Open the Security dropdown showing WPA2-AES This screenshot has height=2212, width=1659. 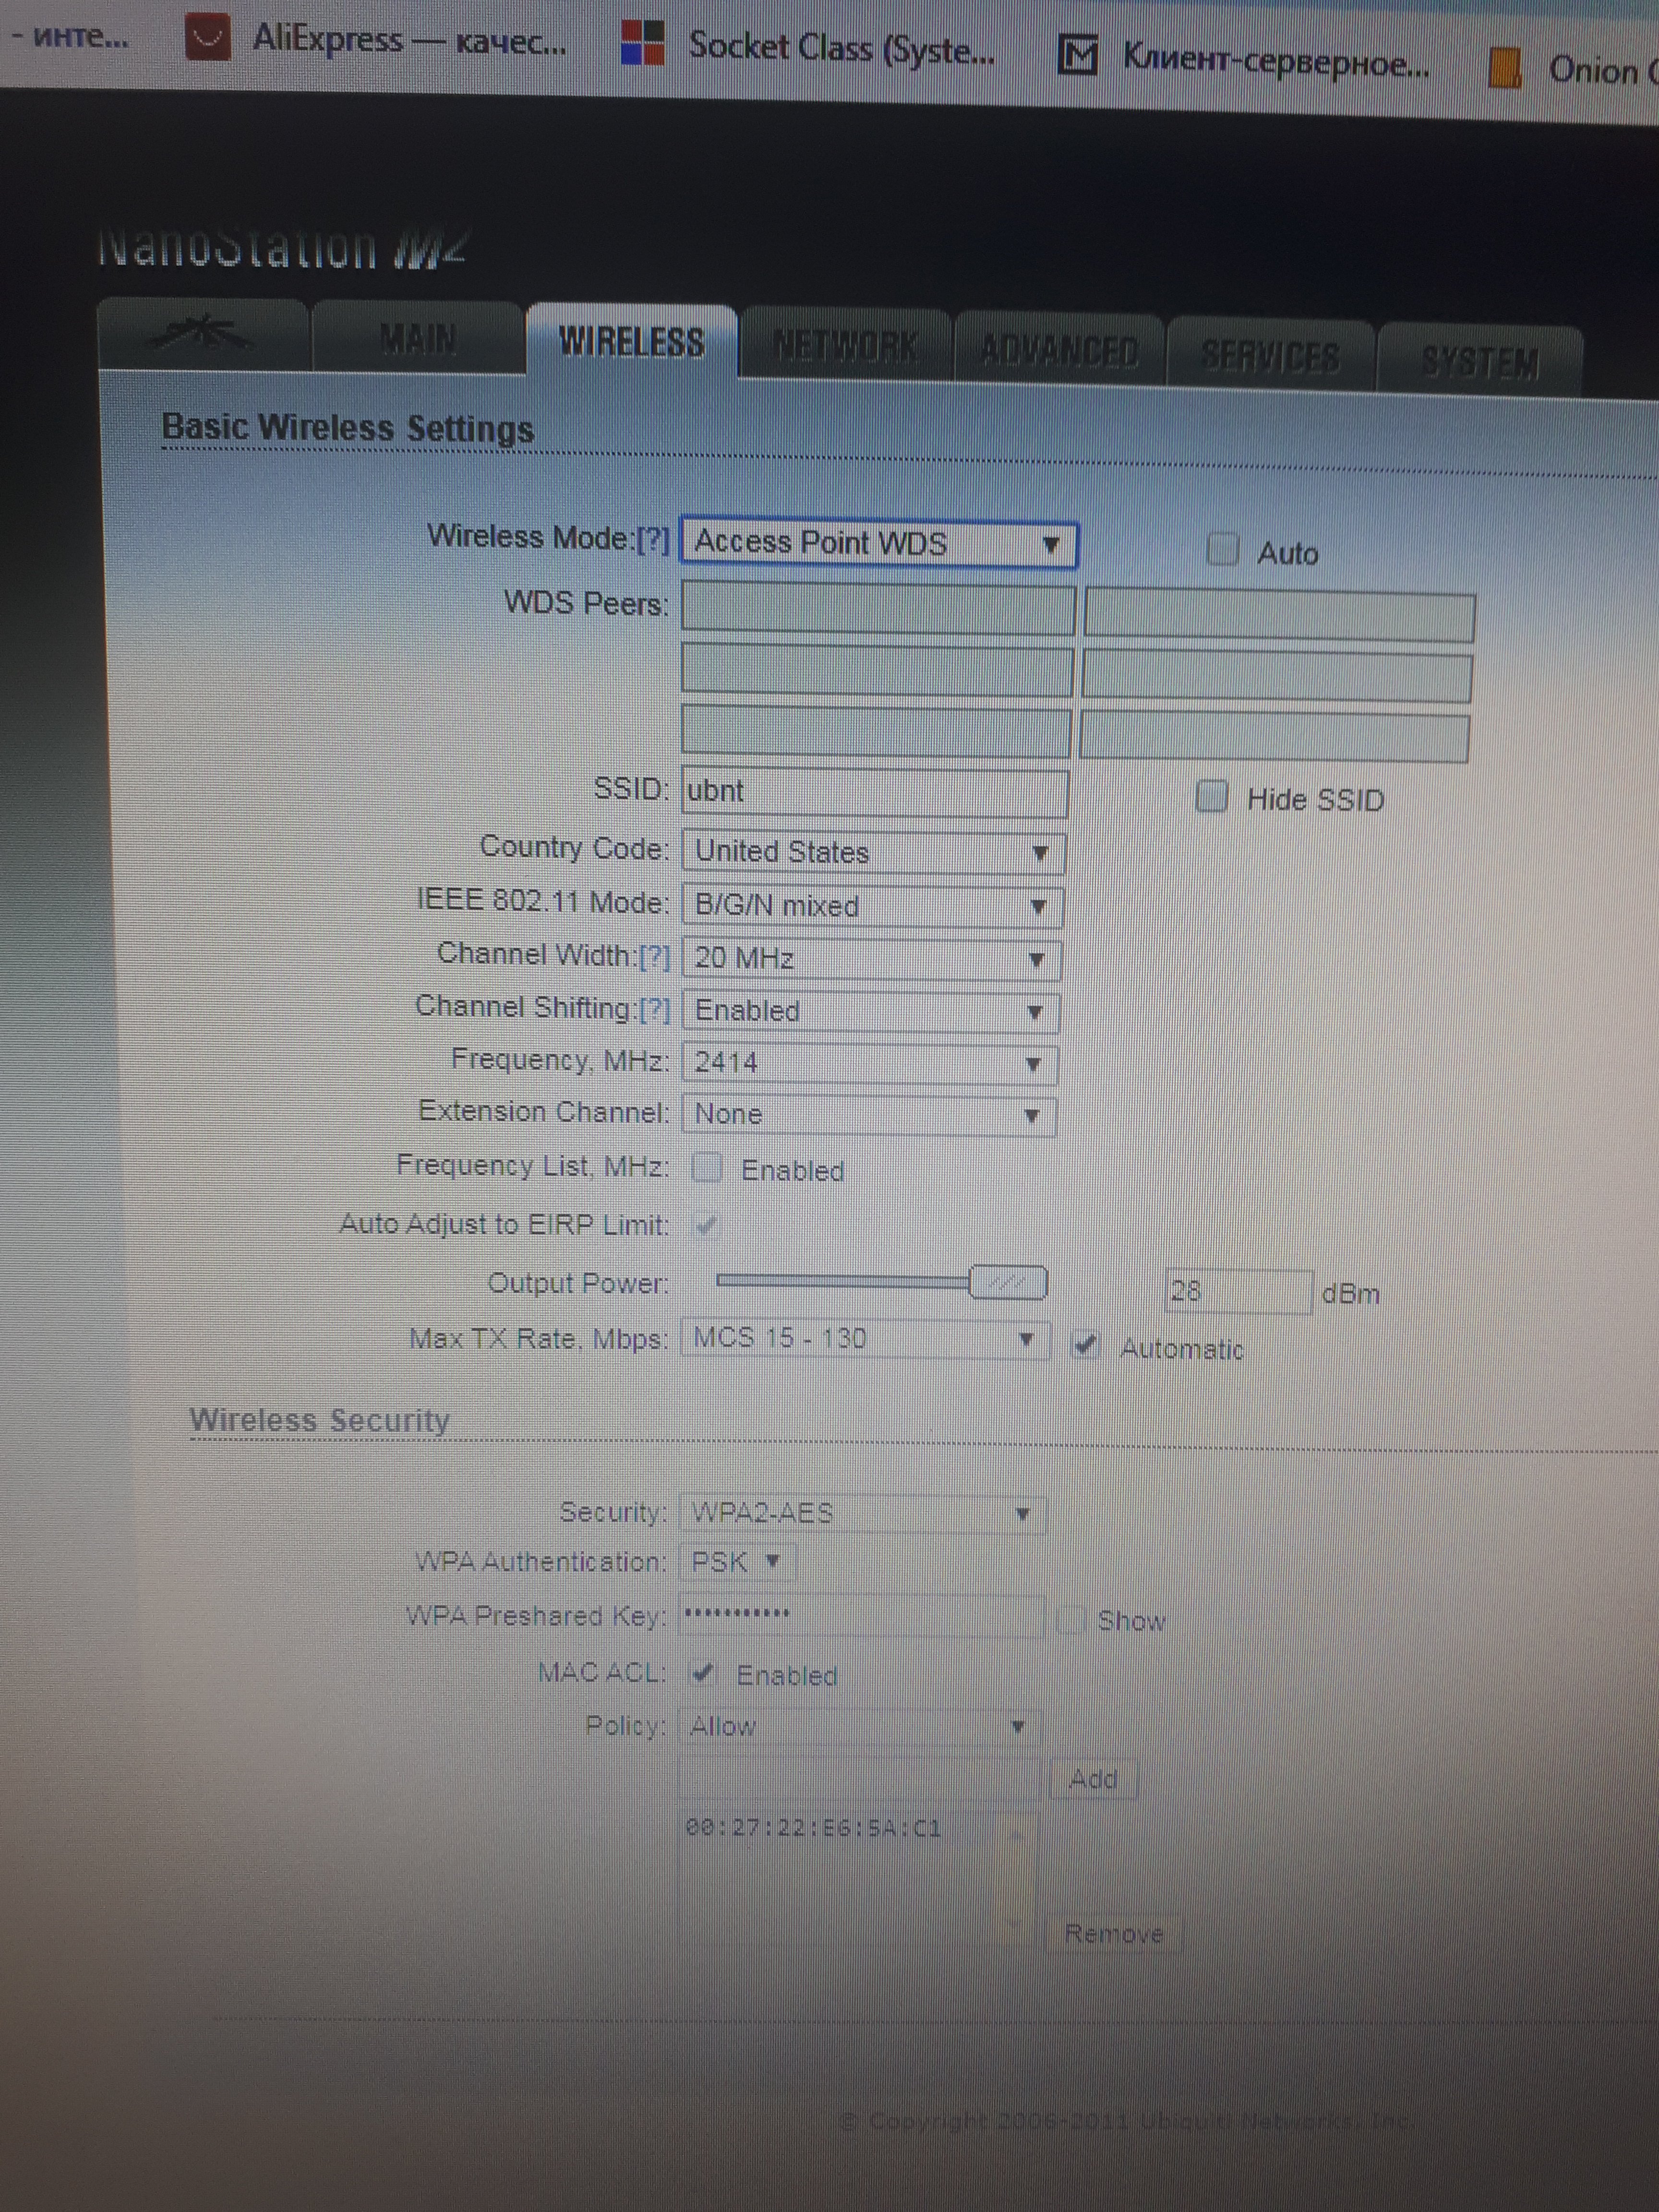pyautogui.click(x=862, y=1513)
